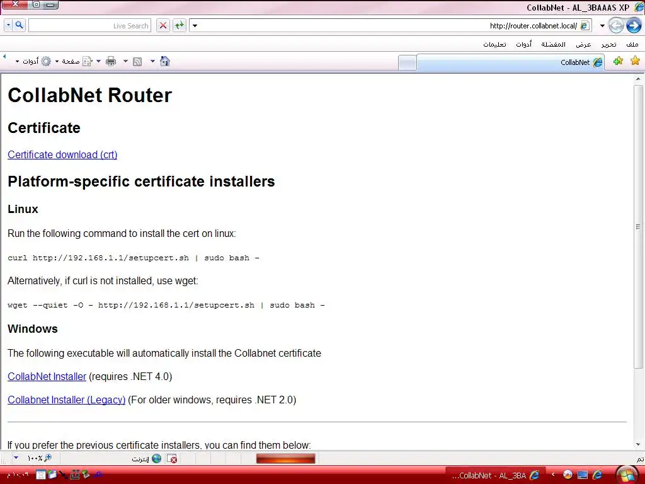Click the Stop loading red X icon

coord(163,25)
